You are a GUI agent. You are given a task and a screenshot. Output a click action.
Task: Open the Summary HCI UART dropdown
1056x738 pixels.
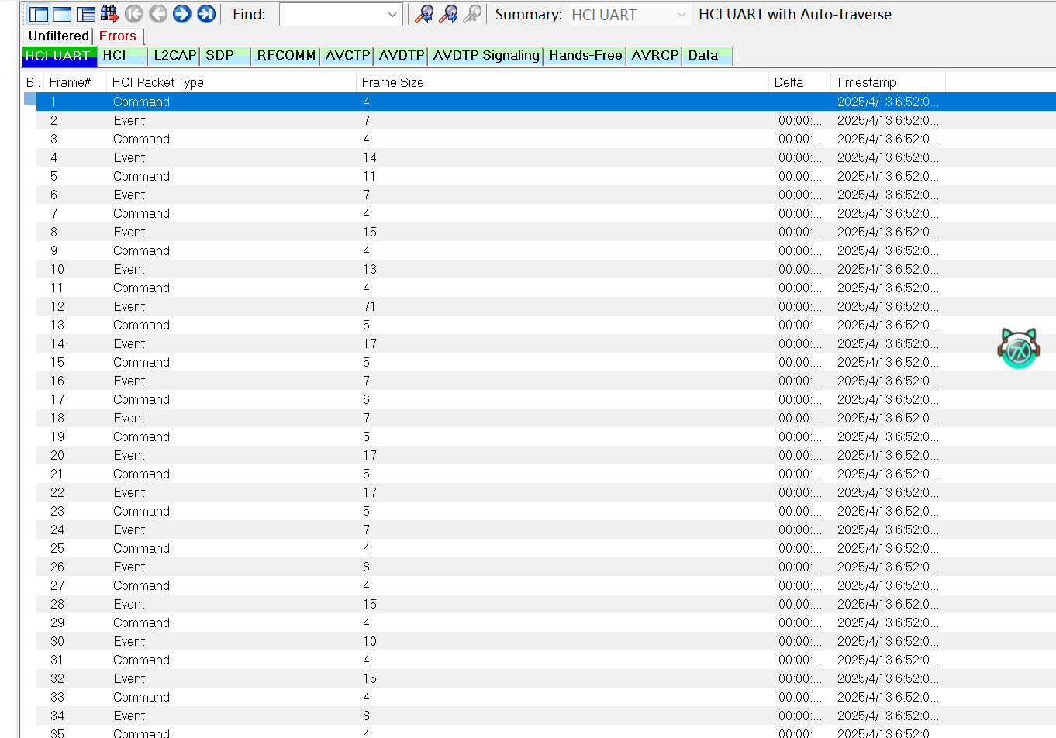(x=681, y=15)
